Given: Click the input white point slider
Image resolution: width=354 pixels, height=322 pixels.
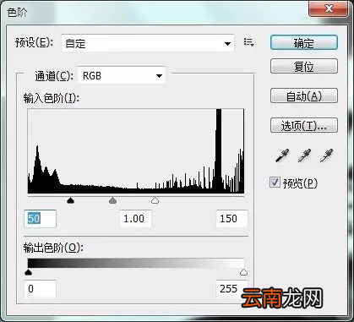Looking at the screenshot, I should [x=155, y=200].
